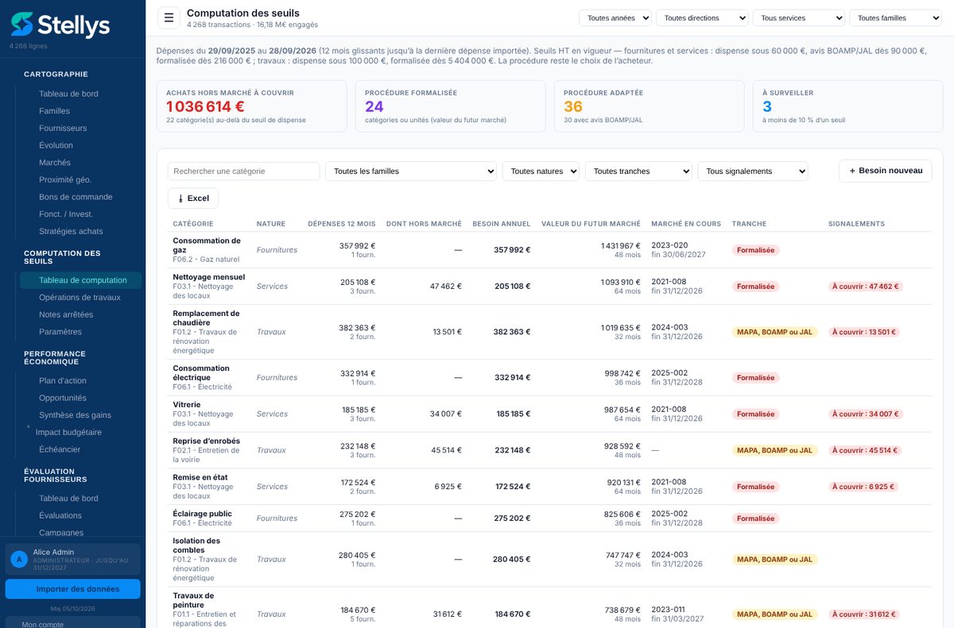Click the Alice Admin avatar circle
The height and width of the screenshot is (628, 954).
(x=19, y=559)
